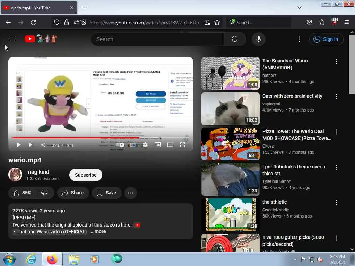Image resolution: width=355 pixels, height=266 pixels.
Task: Play the wario.mp4 video
Action: click(x=19, y=145)
